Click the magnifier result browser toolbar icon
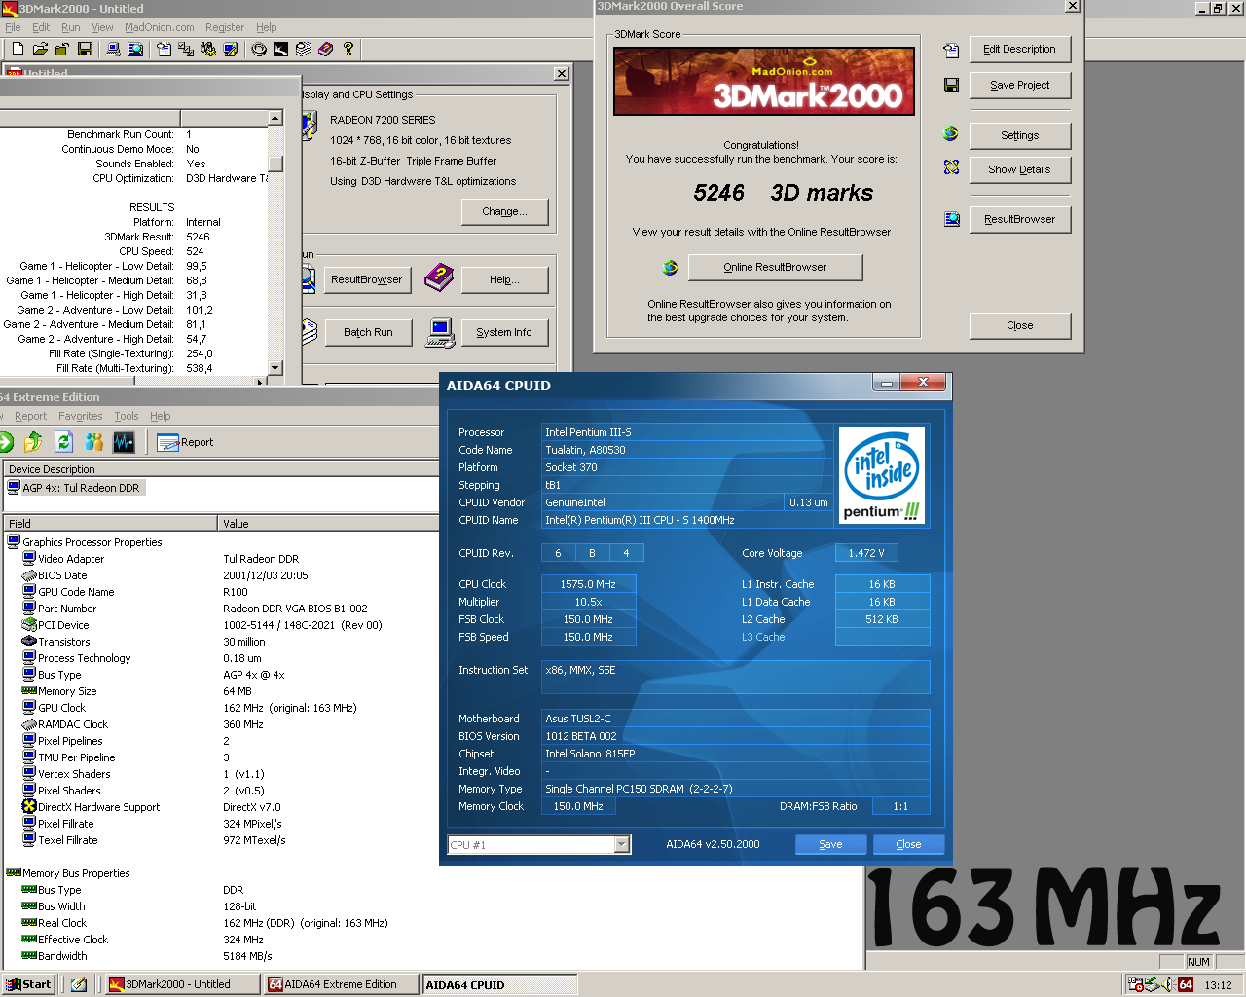The width and height of the screenshot is (1246, 997). 135,49
